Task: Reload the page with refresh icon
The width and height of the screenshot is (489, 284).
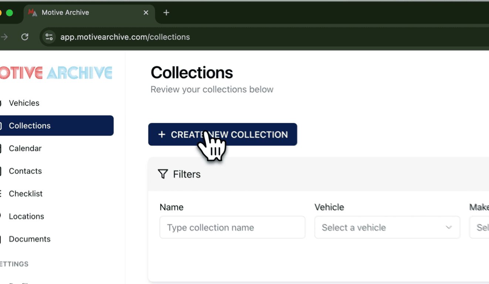Action: (25, 37)
